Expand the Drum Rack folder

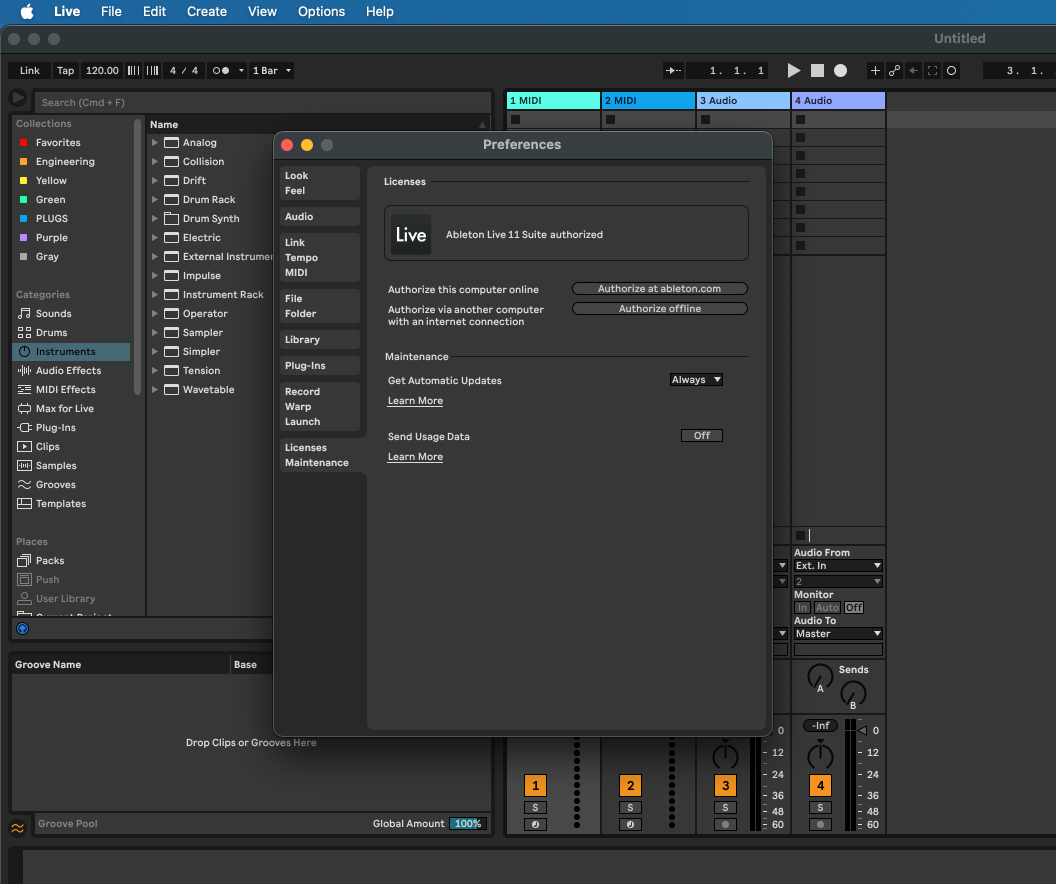155,199
